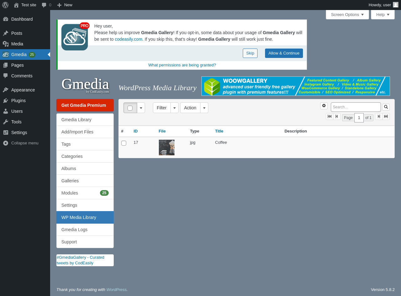
Task: Expand the Help panel
Action: coord(383,15)
